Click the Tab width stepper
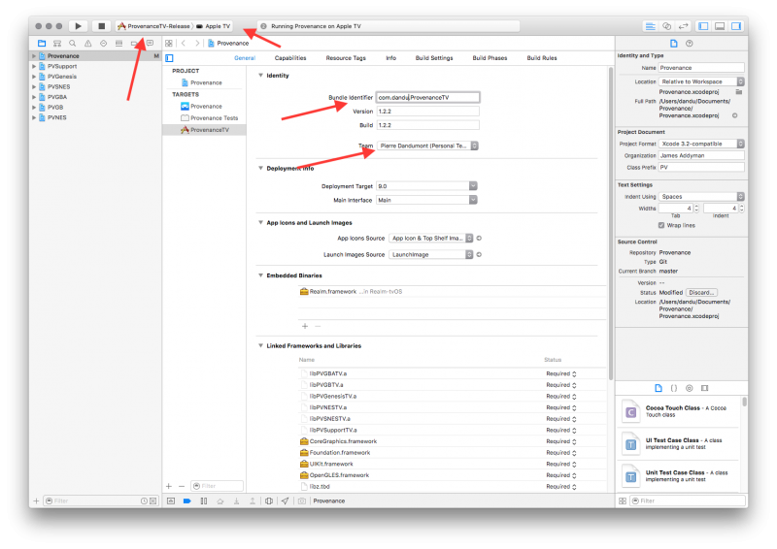The image size is (777, 549). pos(696,209)
